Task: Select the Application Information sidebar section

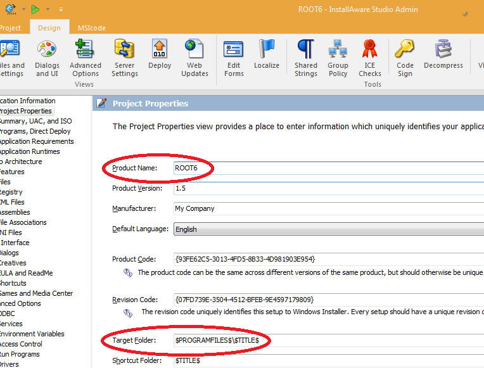Action: [27, 101]
